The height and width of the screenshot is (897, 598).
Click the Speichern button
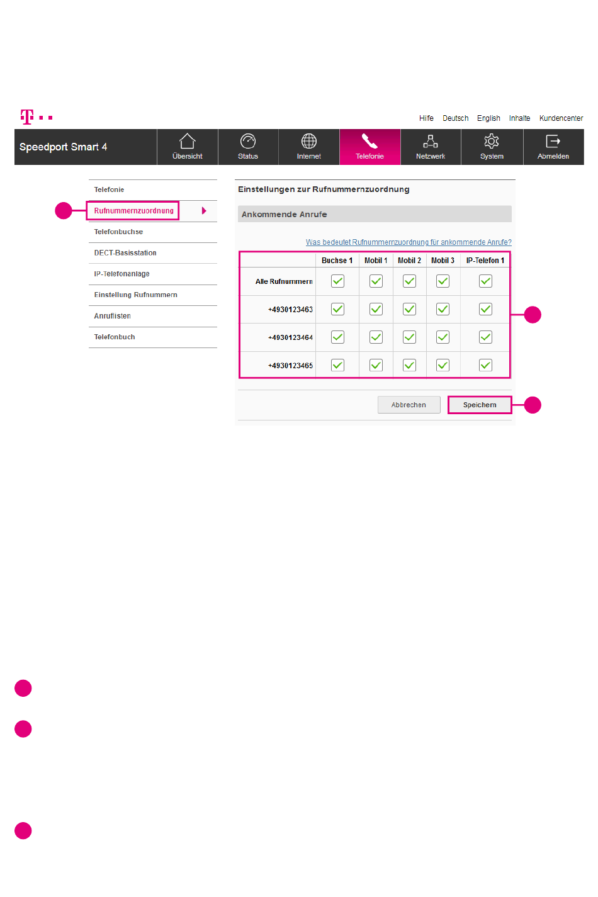tap(480, 405)
